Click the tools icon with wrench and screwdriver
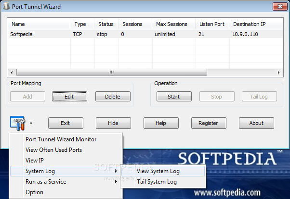290x199 pixels. pyautogui.click(x=17, y=123)
